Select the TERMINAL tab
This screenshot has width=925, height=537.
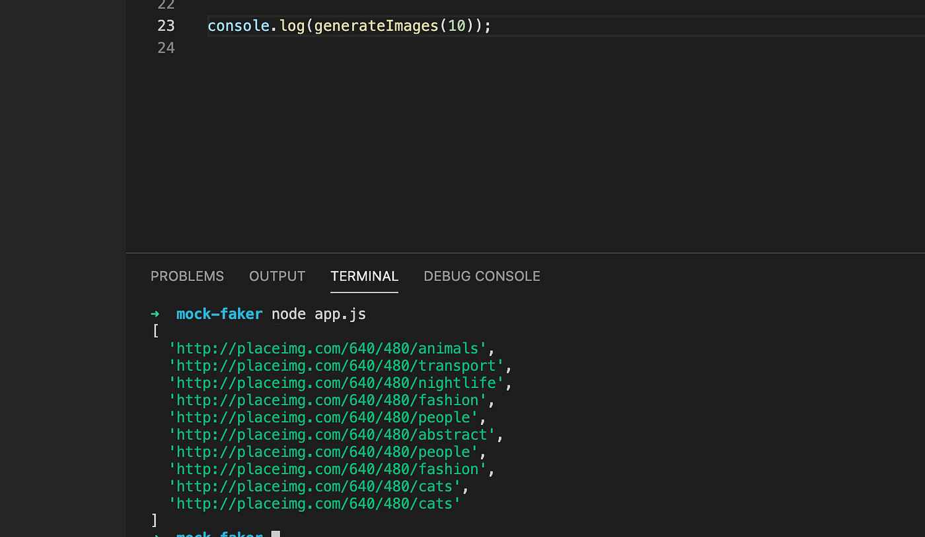364,276
